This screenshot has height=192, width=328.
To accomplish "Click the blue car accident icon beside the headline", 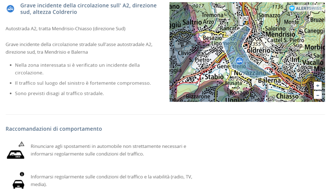I will point(10,9).
